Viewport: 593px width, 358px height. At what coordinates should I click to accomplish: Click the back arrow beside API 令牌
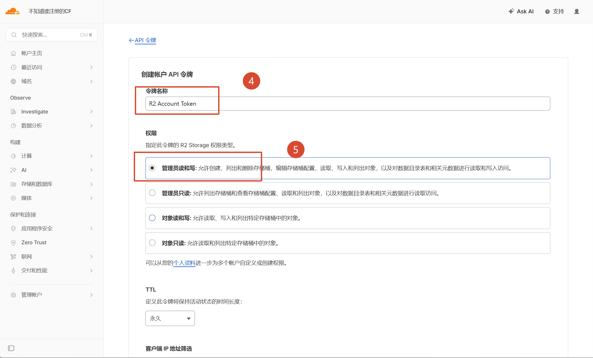coord(131,40)
